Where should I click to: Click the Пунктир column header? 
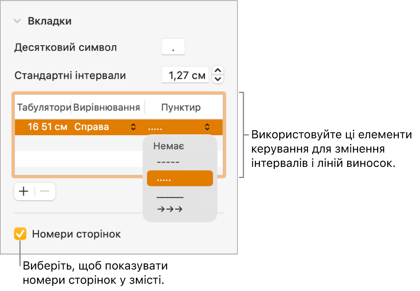tap(181, 108)
